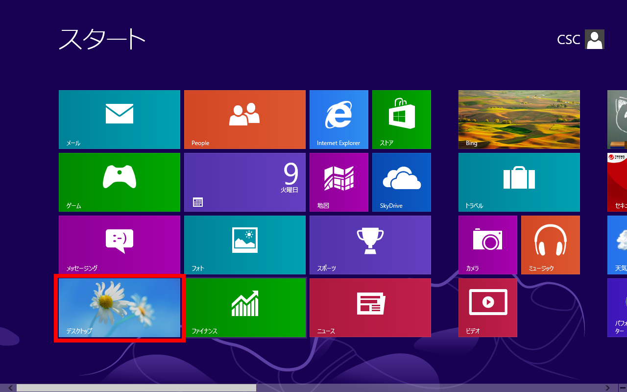Open the 天気 (Weather) tile

(617, 245)
